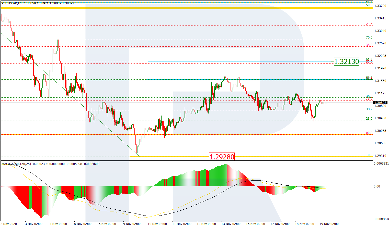Click the MACD 2 (50,150,25) indicator label

[16, 164]
